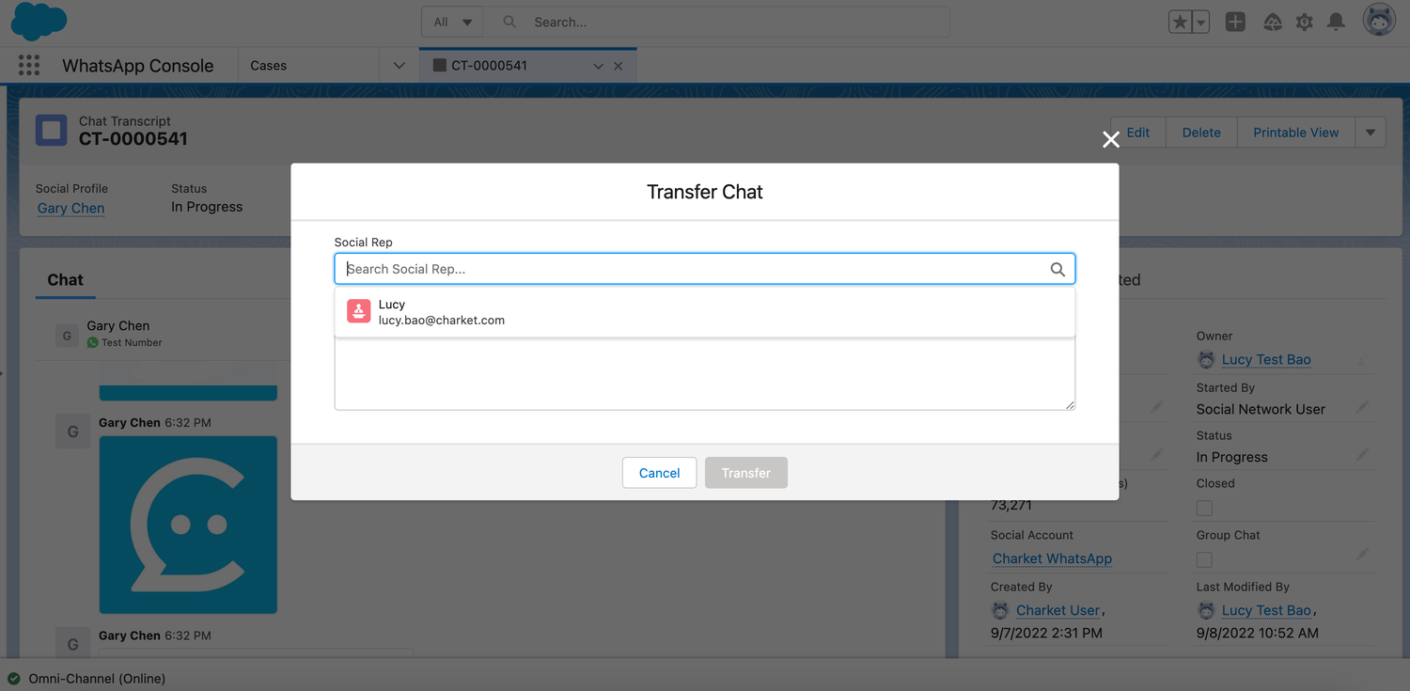Open the search scope All dropdown
Viewport: 1410px width, 691px height.
(452, 22)
